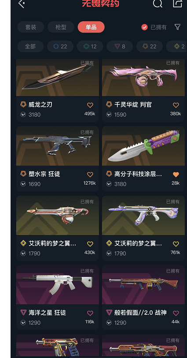Favorite 塑水宗 狂徒 with its heart icon
This screenshot has width=187, height=358.
pyautogui.click(x=90, y=175)
